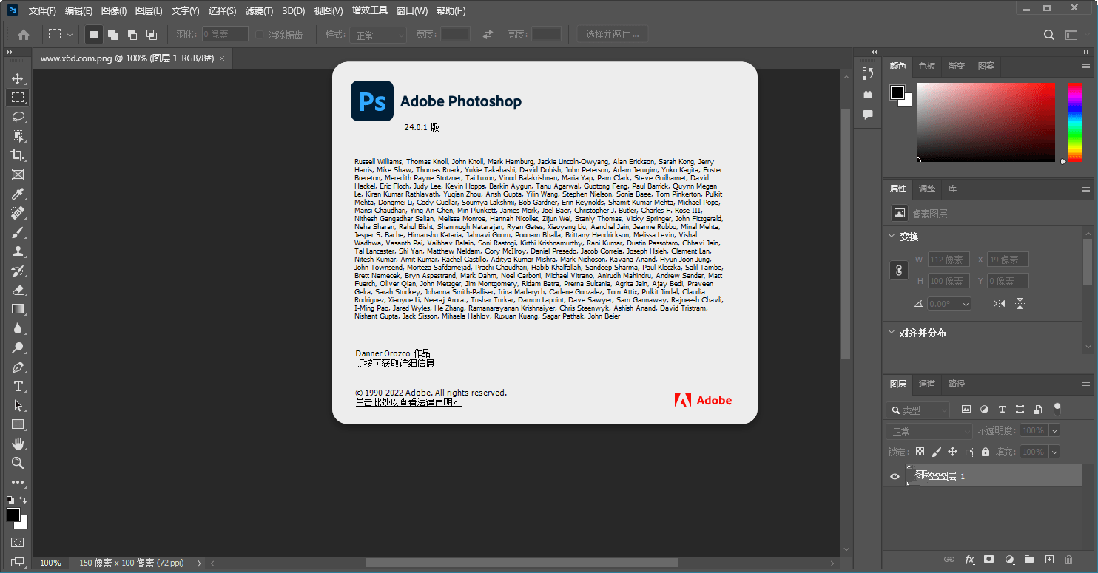This screenshot has width=1098, height=573.
Task: Collapse the 变换 section
Action: [892, 237]
